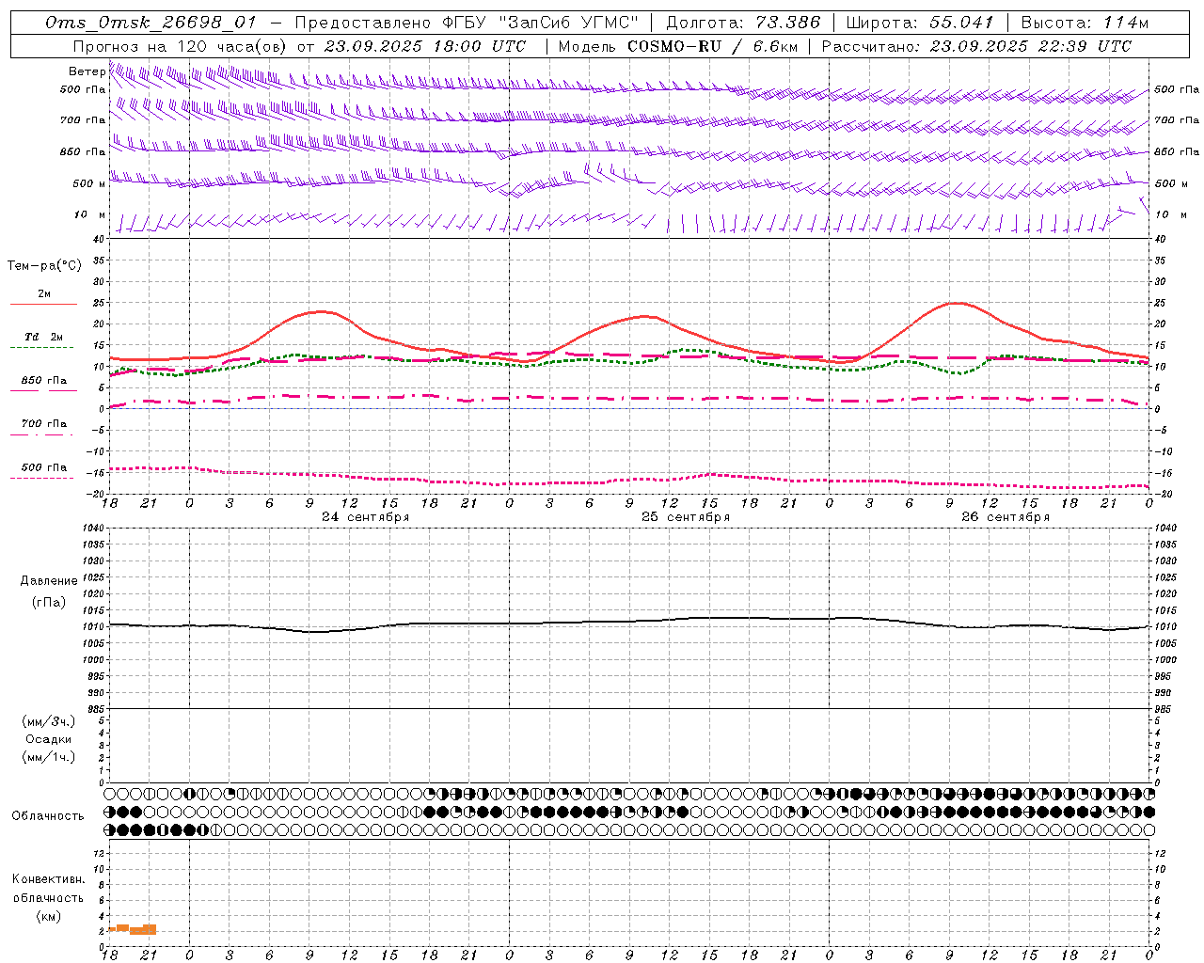Click the solid red line sample under 2м legend
The image size is (1204, 963).
coord(43,304)
